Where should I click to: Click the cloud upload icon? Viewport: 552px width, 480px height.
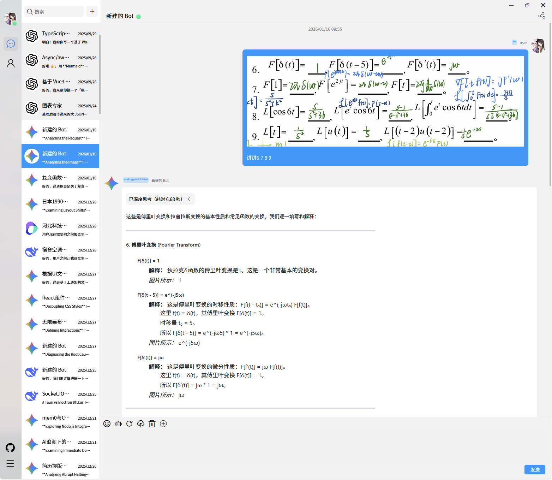(141, 424)
